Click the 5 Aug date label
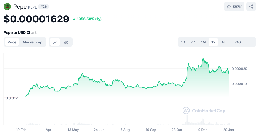Screen dimensions: 258x139 (125, 130)
